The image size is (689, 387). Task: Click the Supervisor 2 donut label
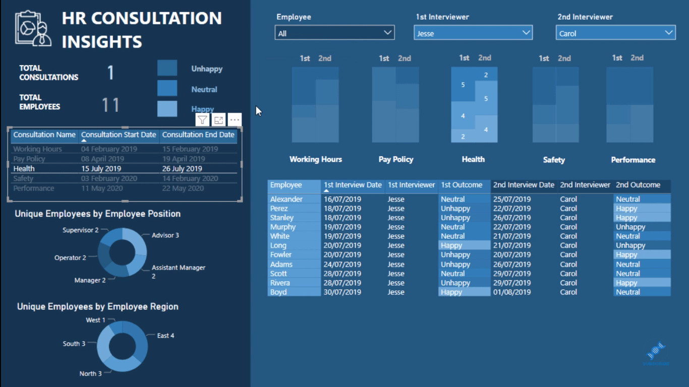click(81, 230)
